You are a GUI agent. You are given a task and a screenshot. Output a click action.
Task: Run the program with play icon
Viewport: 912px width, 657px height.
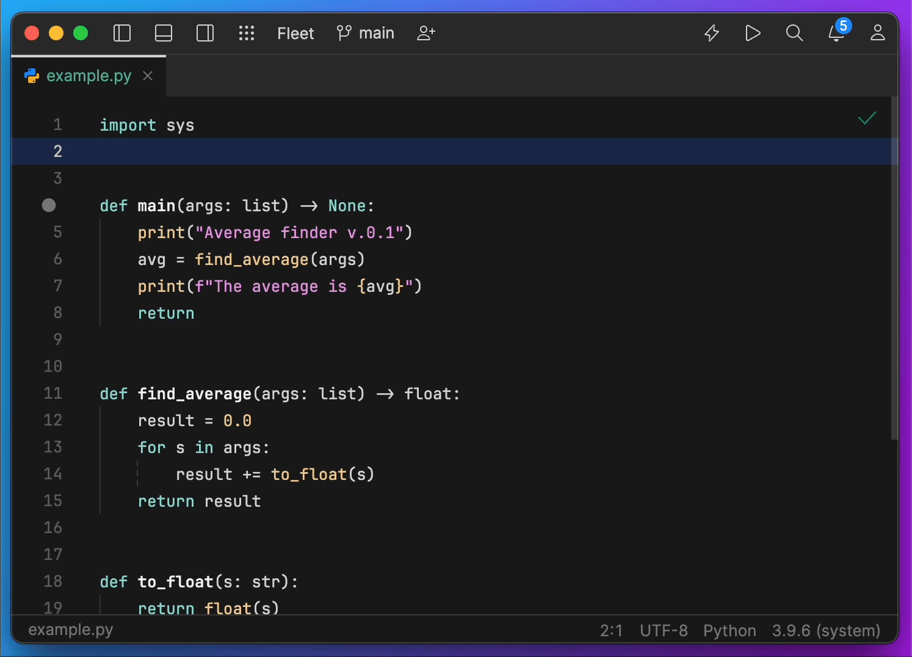pyautogui.click(x=753, y=33)
